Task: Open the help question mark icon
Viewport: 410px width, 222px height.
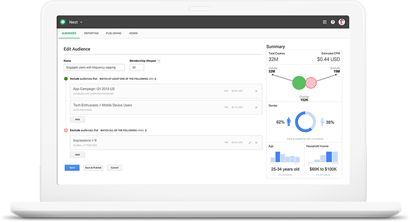Action: (x=333, y=22)
